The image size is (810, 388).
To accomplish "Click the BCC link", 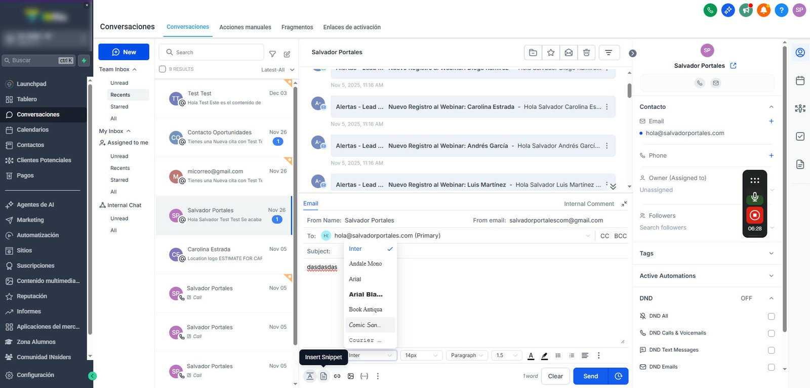I will click(620, 236).
